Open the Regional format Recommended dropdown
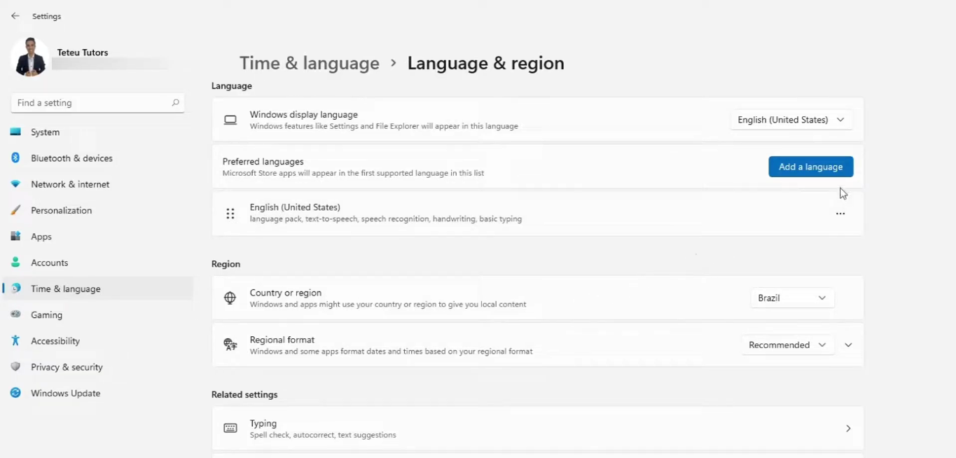The height and width of the screenshot is (458, 956). (787, 345)
